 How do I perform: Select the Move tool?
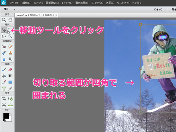tap(4, 30)
